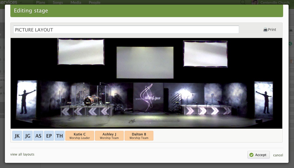The image size is (294, 168).
Task: Select the Katie C Worship Leader tag
Action: (79, 136)
